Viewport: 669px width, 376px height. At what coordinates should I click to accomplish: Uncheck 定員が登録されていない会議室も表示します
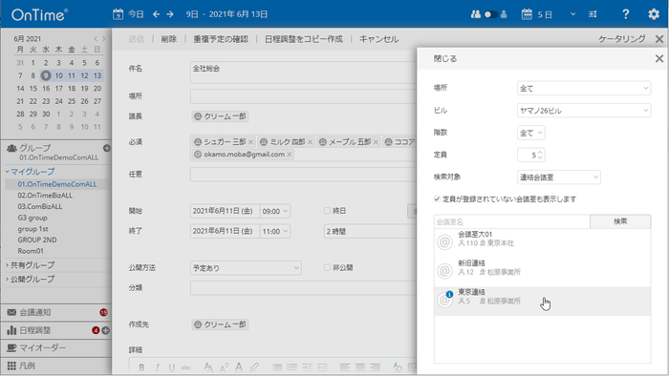tap(437, 198)
